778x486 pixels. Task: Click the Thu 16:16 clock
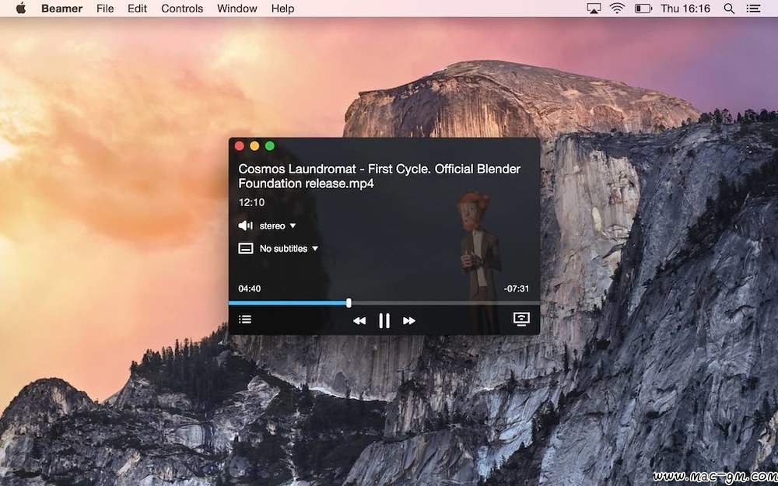[685, 9]
